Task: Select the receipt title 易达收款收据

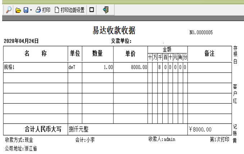Action: pos(114,30)
